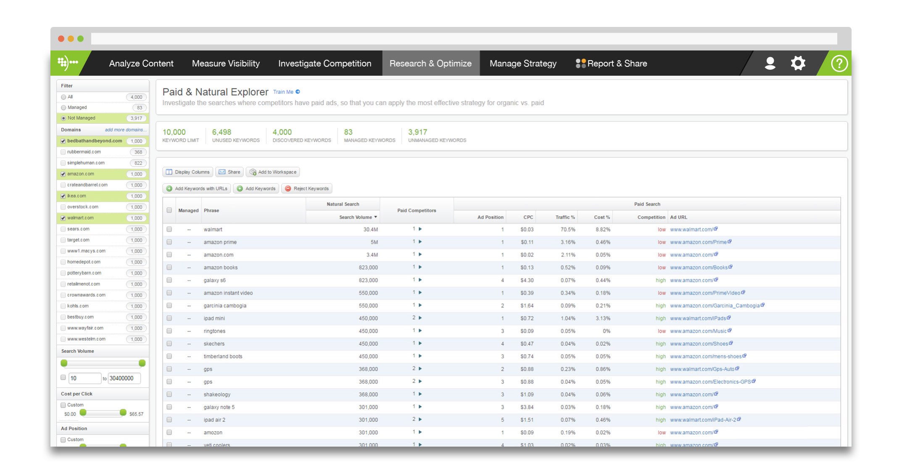Image resolution: width=902 pixels, height=471 pixels.
Task: Expand paid competitors arrow for skechers
Action: [x=420, y=343]
